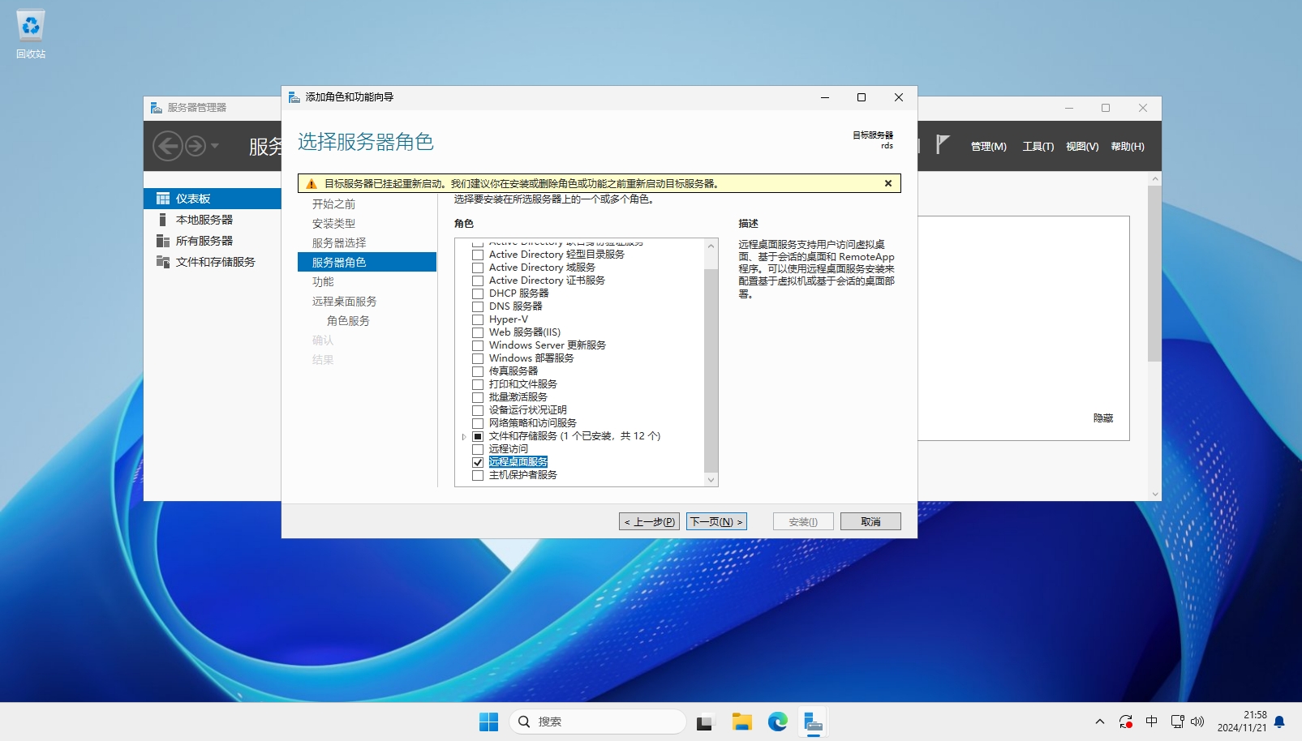
Task: Click the 下一页(N) button
Action: click(716, 521)
